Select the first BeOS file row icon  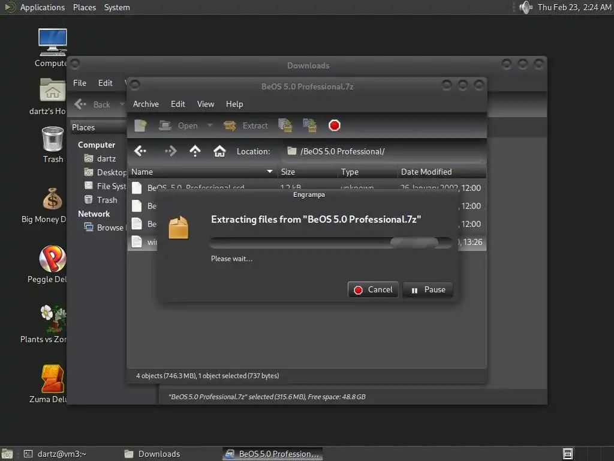pyautogui.click(x=137, y=188)
